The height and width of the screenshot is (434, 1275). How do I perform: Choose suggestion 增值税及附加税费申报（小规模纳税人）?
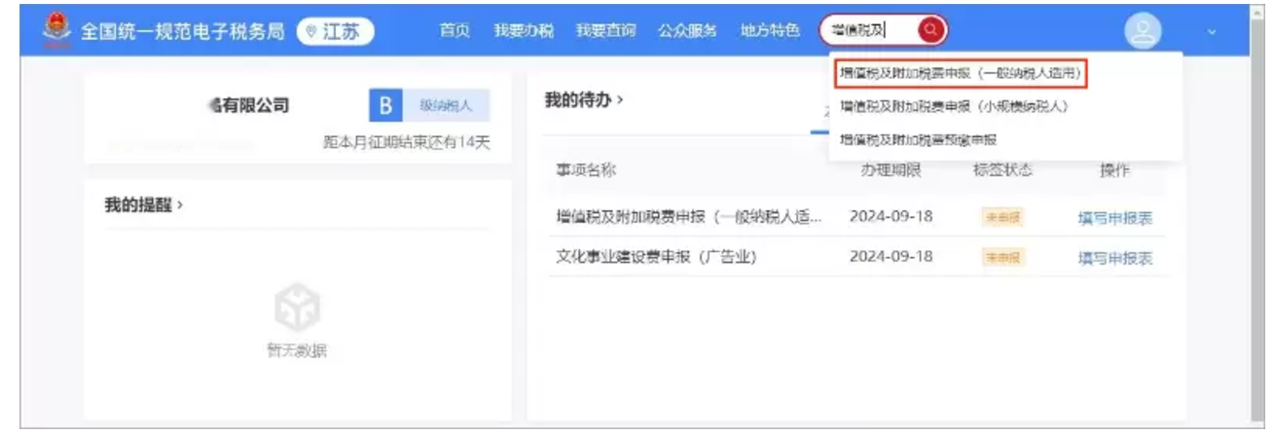click(x=953, y=106)
